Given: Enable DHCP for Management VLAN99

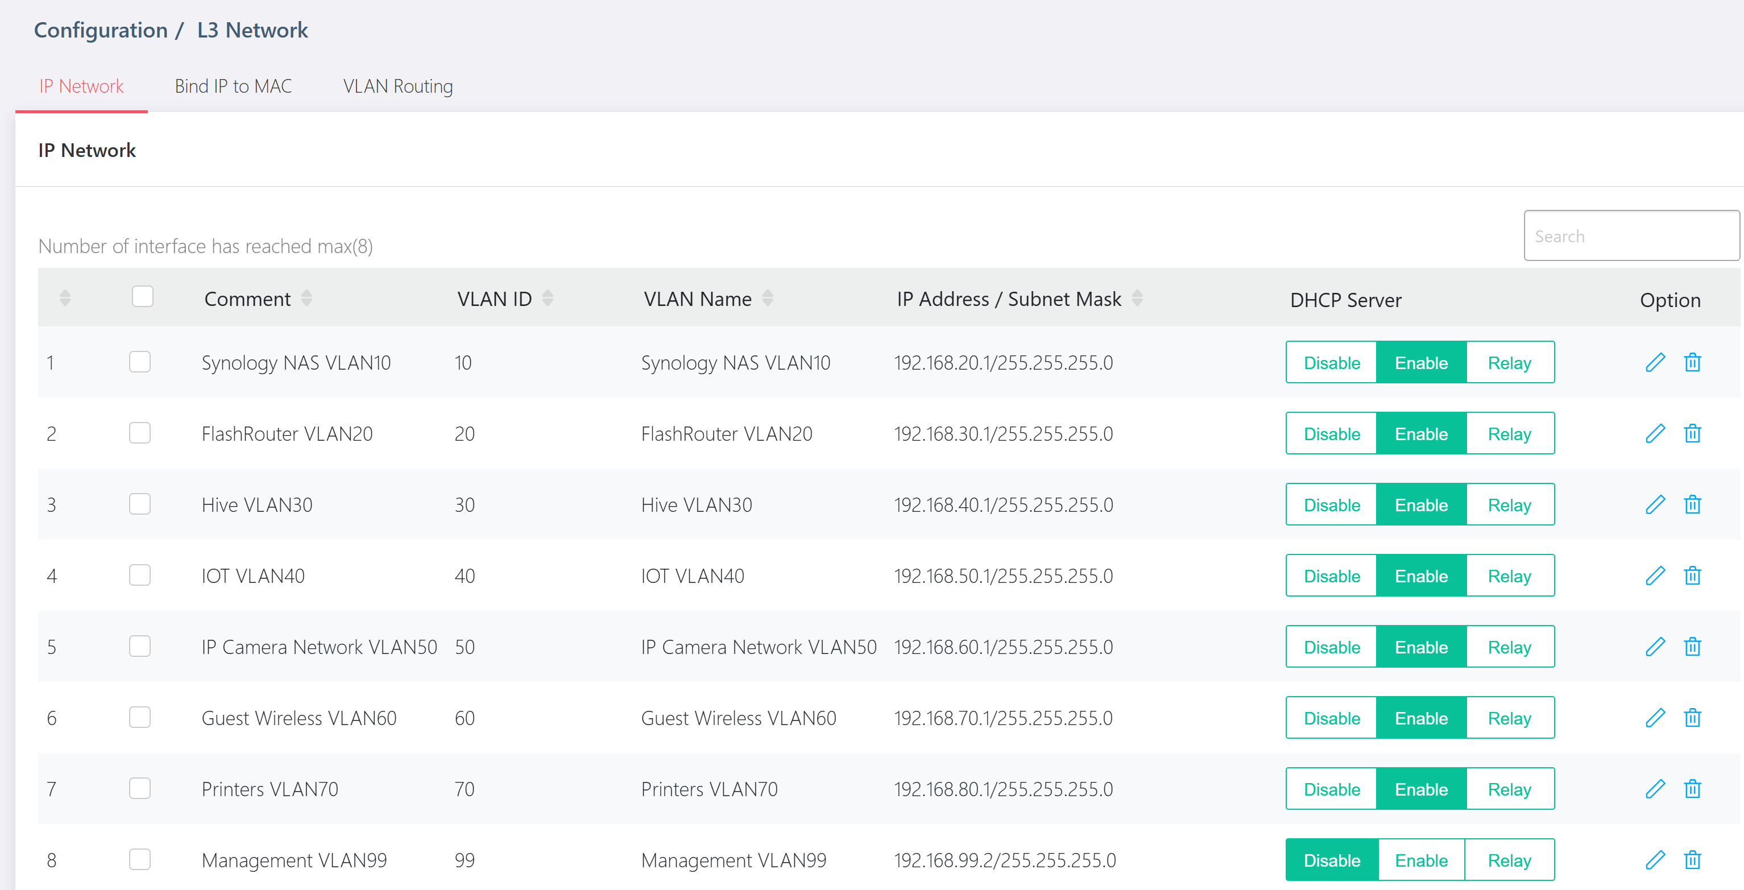Looking at the screenshot, I should tap(1422, 860).
